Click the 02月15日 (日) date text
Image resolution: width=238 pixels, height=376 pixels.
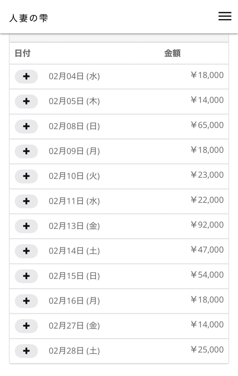tap(74, 276)
